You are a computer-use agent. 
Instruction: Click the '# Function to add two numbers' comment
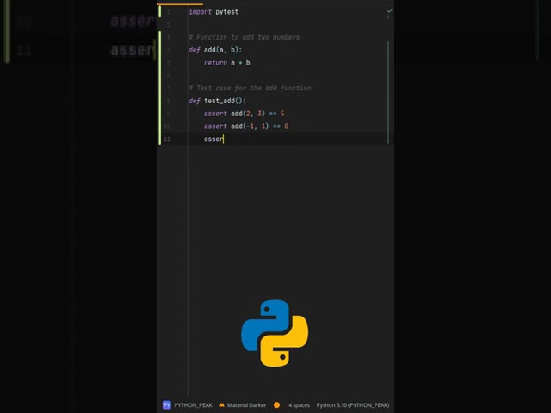pos(245,37)
